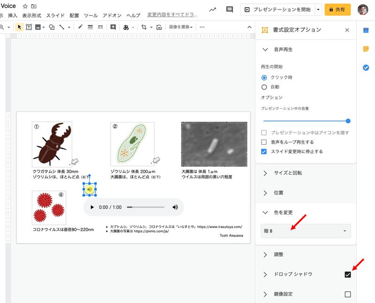The width and height of the screenshot is (375, 303).
Task: Select the 自動 playback radio button
Action: point(265,87)
